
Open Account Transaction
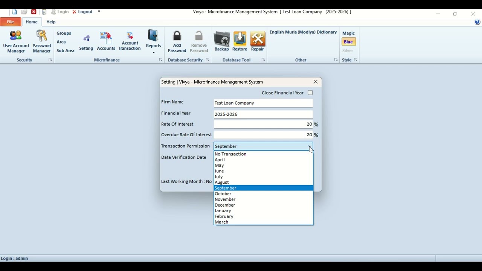coord(130,41)
